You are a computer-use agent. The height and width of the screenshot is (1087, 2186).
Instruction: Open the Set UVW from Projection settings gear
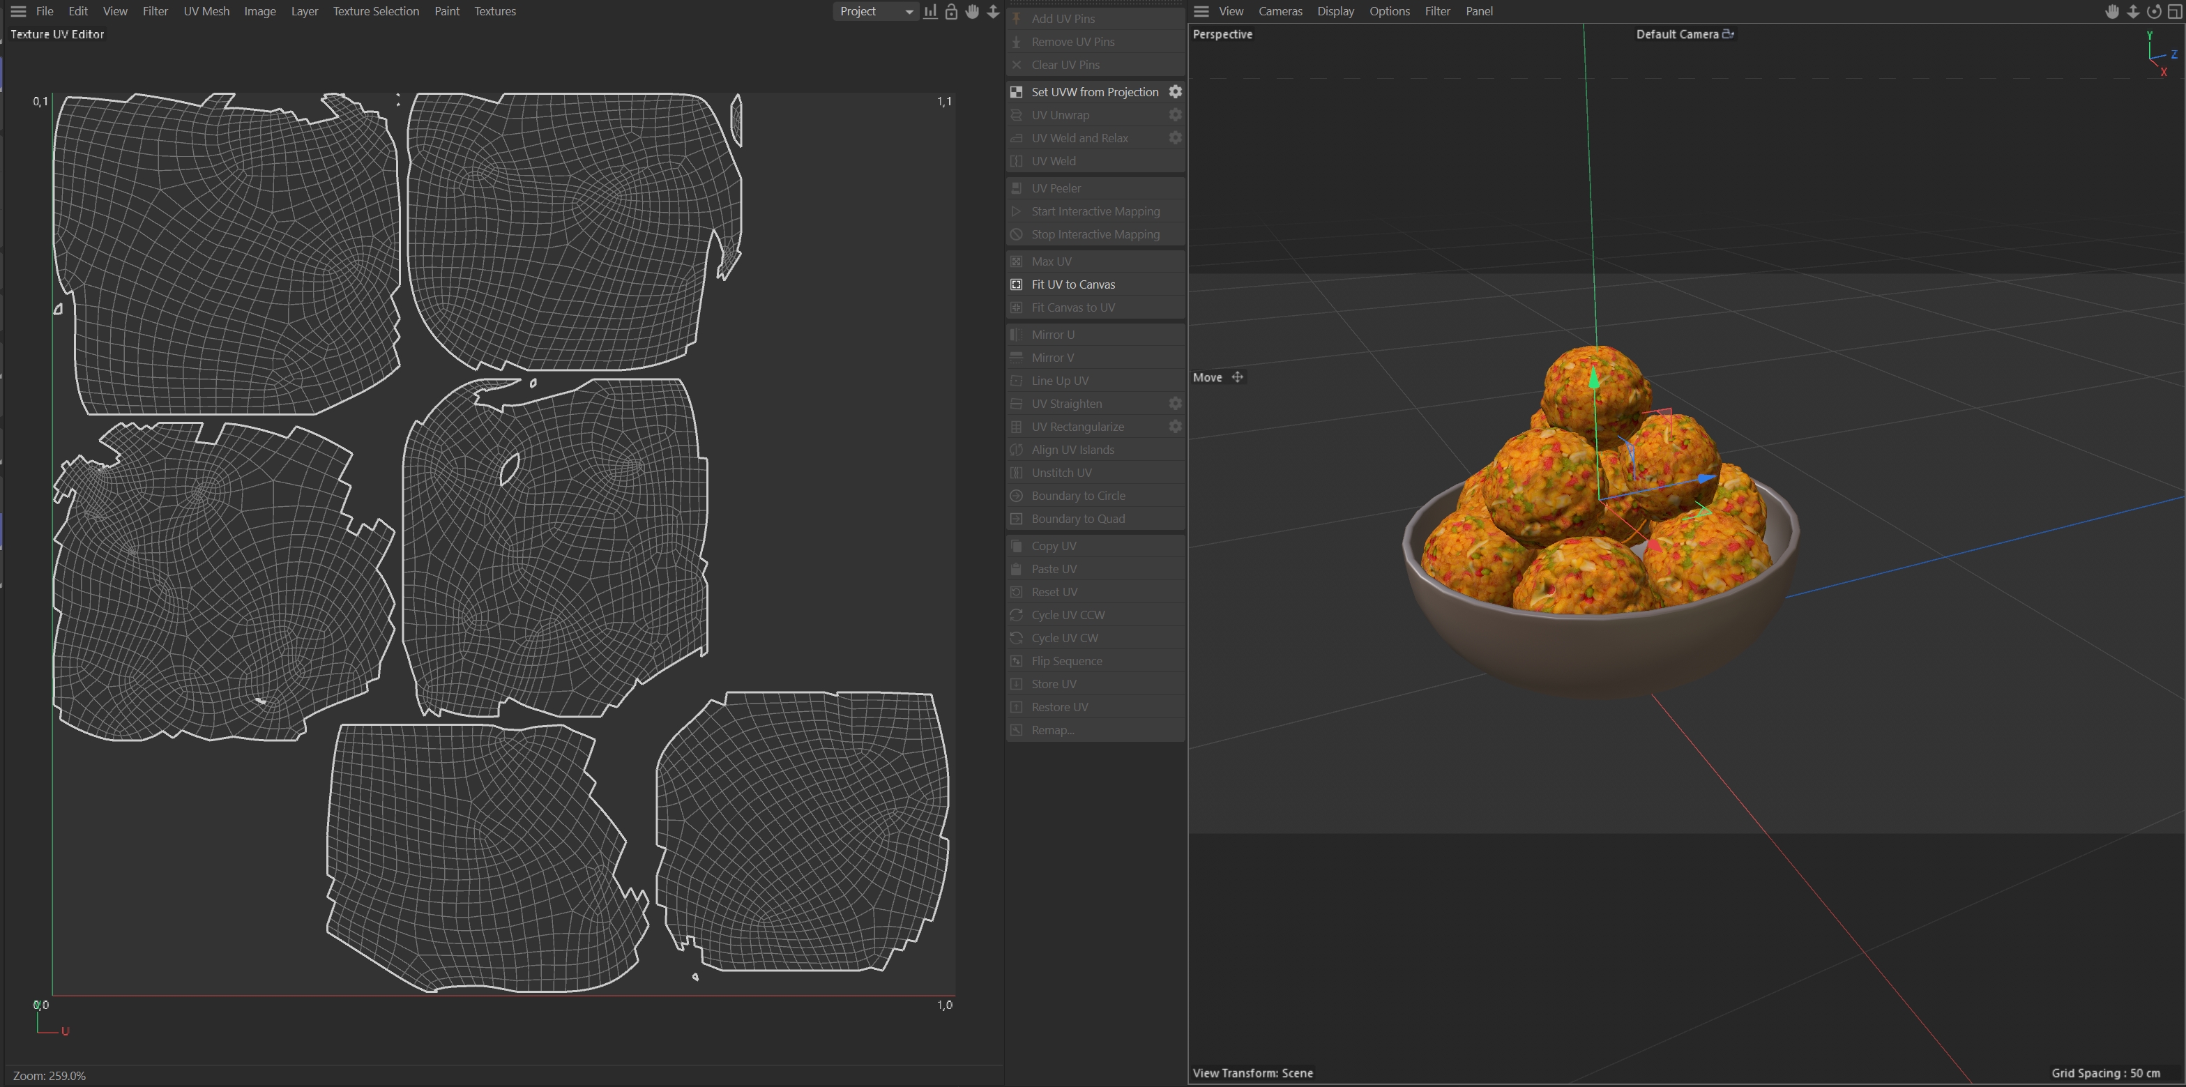[x=1176, y=91]
